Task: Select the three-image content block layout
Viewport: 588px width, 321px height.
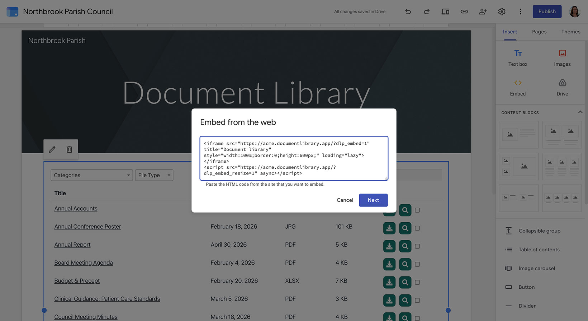Action: click(x=562, y=166)
